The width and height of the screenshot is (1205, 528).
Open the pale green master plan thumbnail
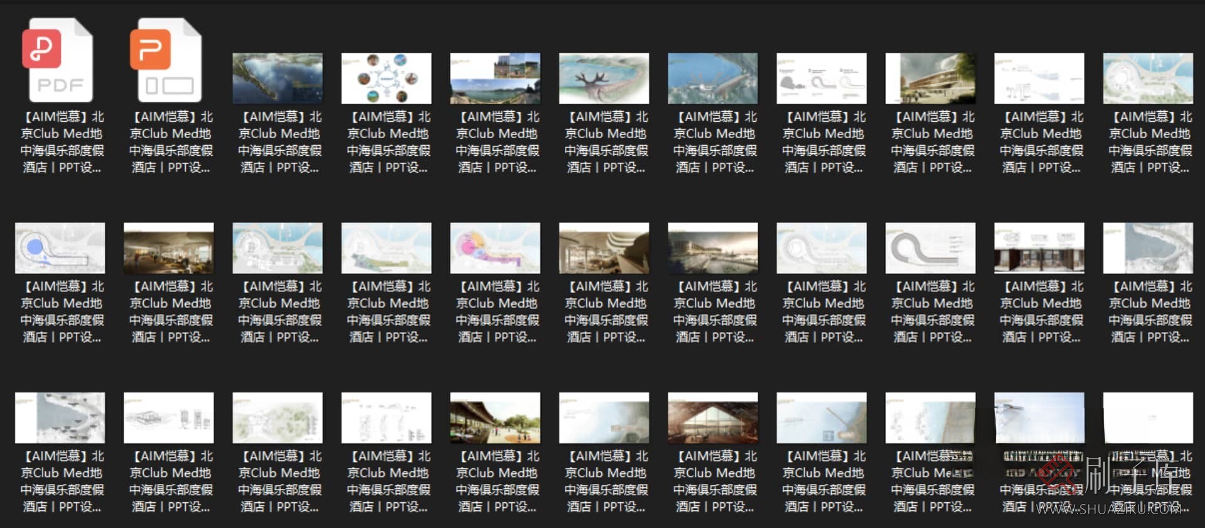click(x=277, y=418)
